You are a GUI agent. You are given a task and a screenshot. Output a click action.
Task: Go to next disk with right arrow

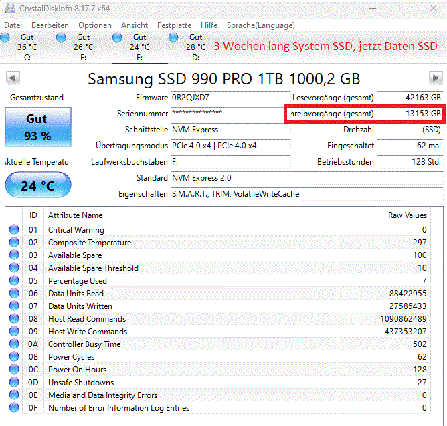point(436,78)
